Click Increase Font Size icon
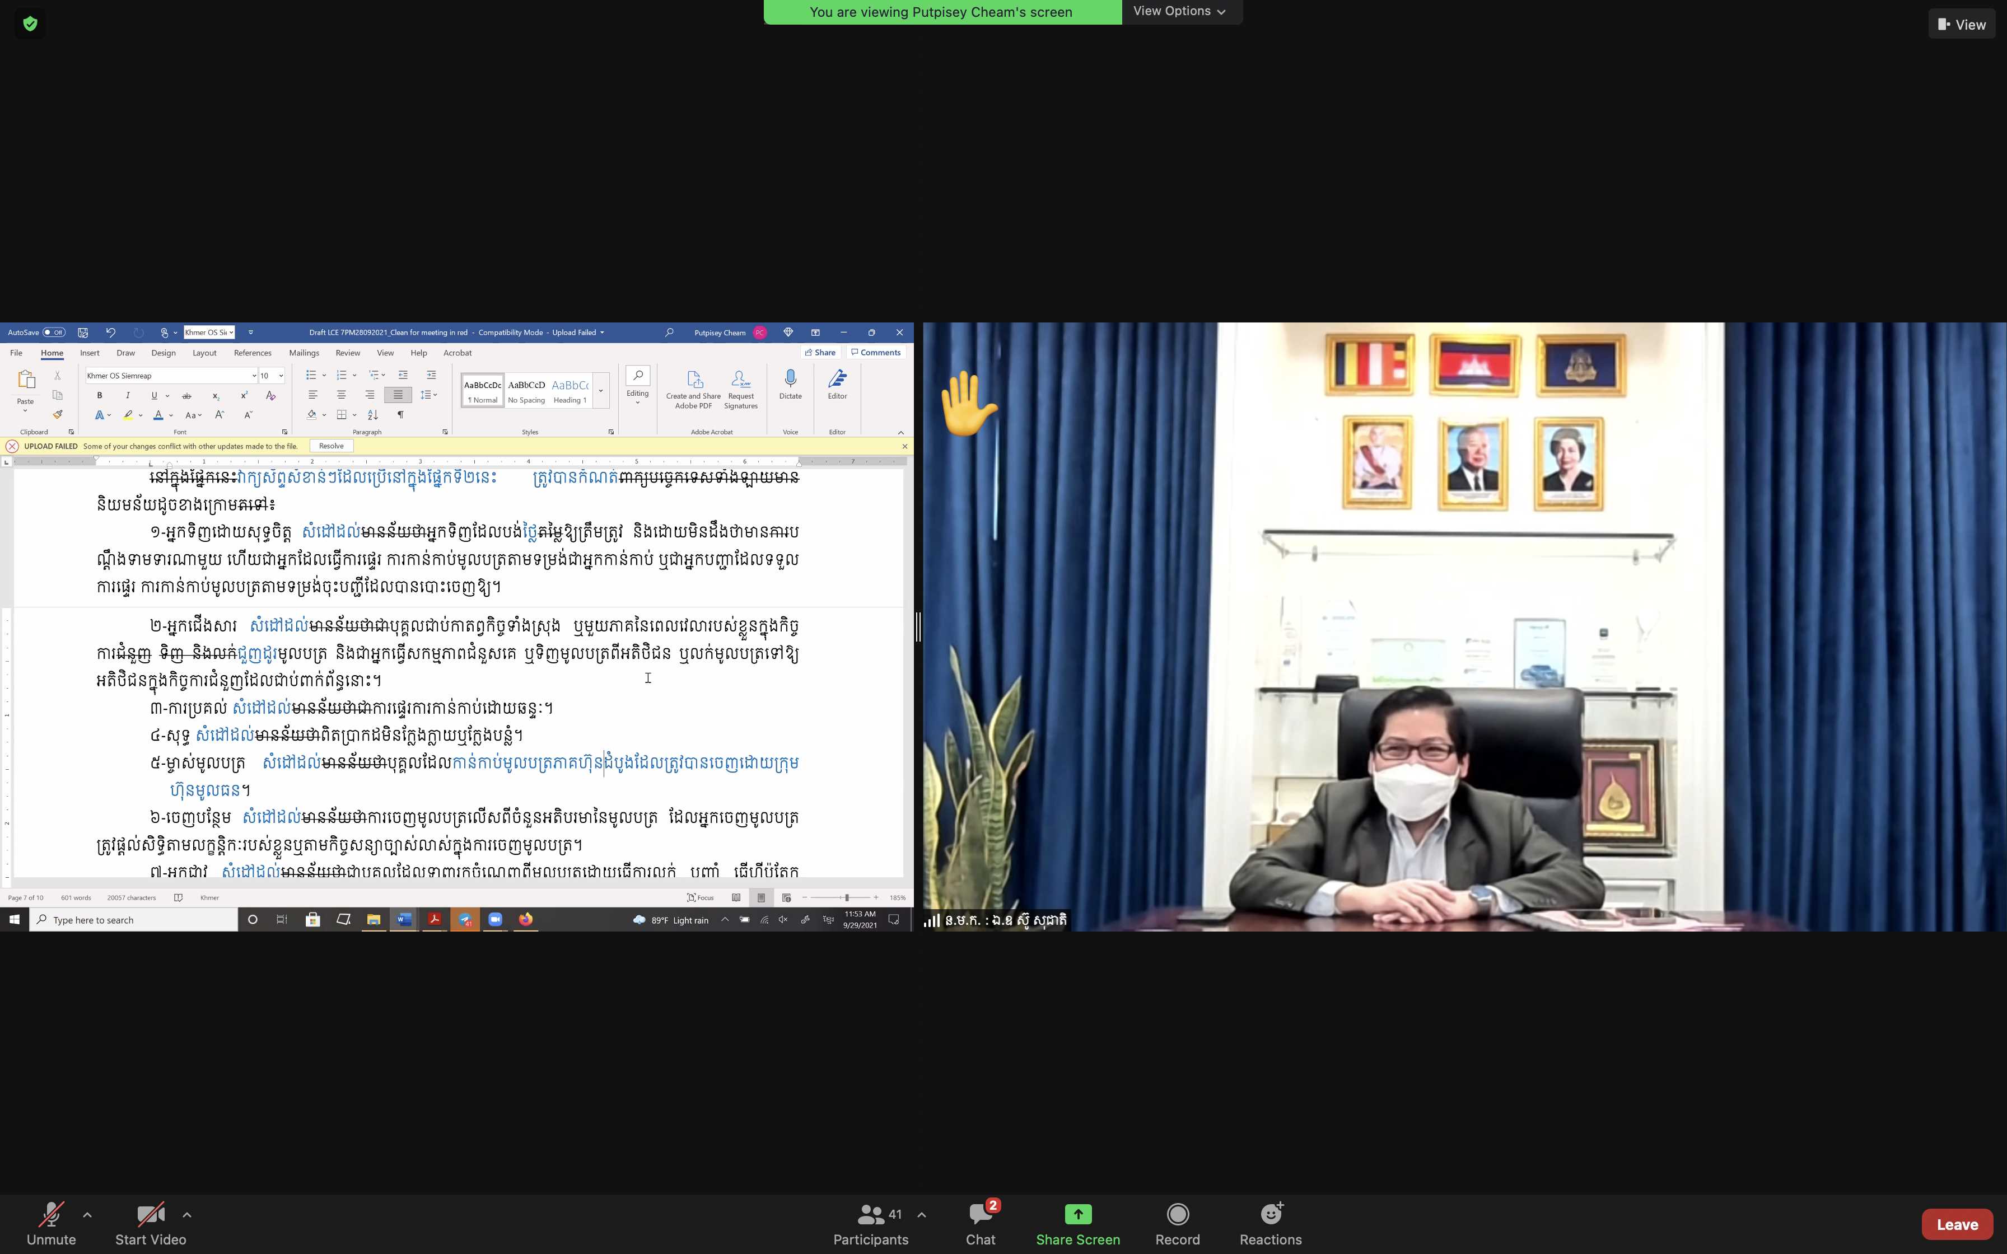 point(219,415)
